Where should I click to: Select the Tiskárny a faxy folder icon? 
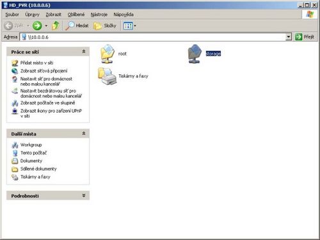[108, 76]
